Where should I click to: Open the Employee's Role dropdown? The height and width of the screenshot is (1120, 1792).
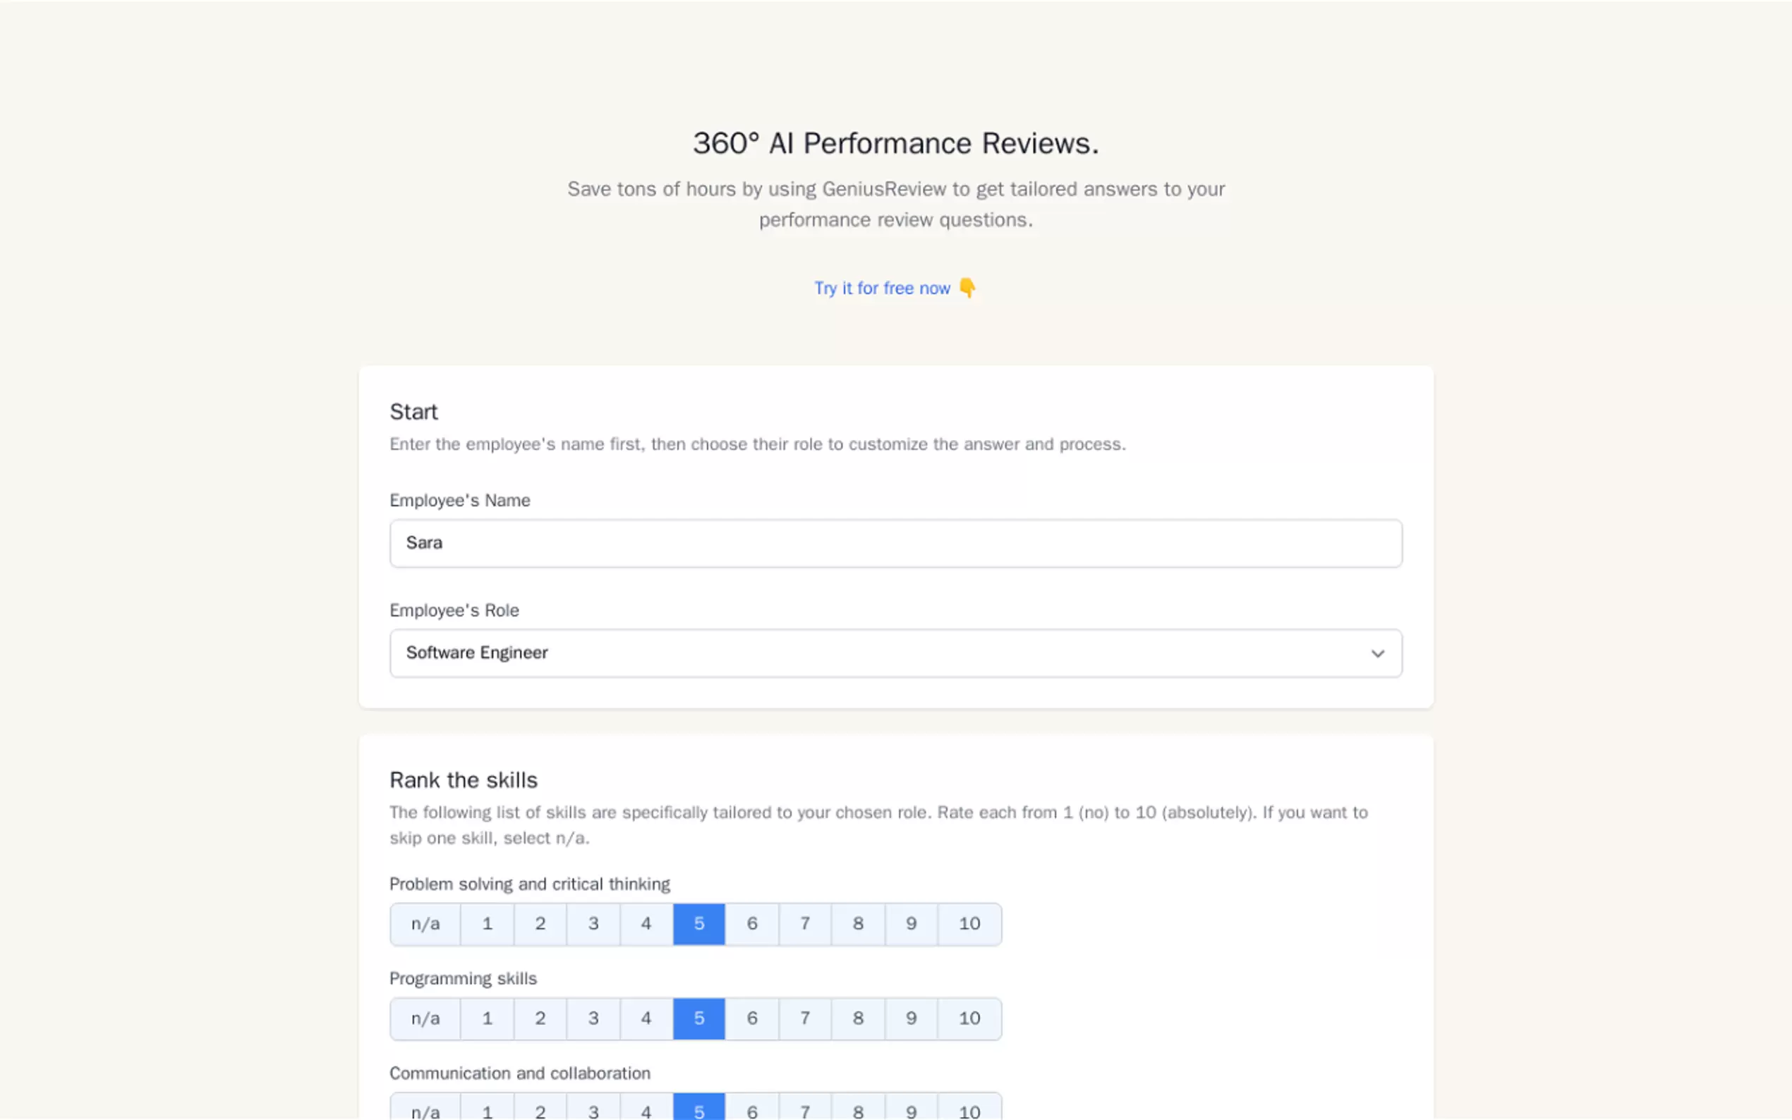(x=895, y=652)
